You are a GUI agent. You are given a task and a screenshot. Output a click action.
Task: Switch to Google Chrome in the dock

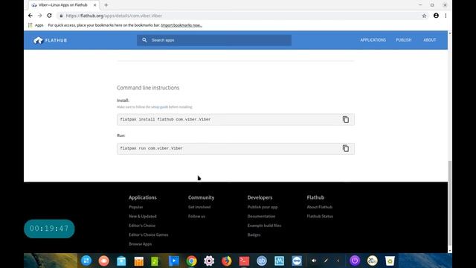[192, 261]
